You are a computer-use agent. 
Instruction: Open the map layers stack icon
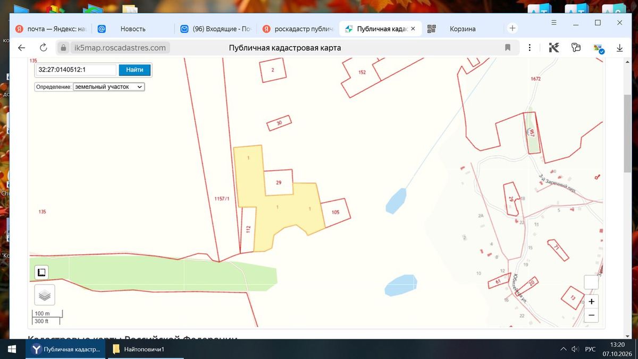tap(45, 294)
